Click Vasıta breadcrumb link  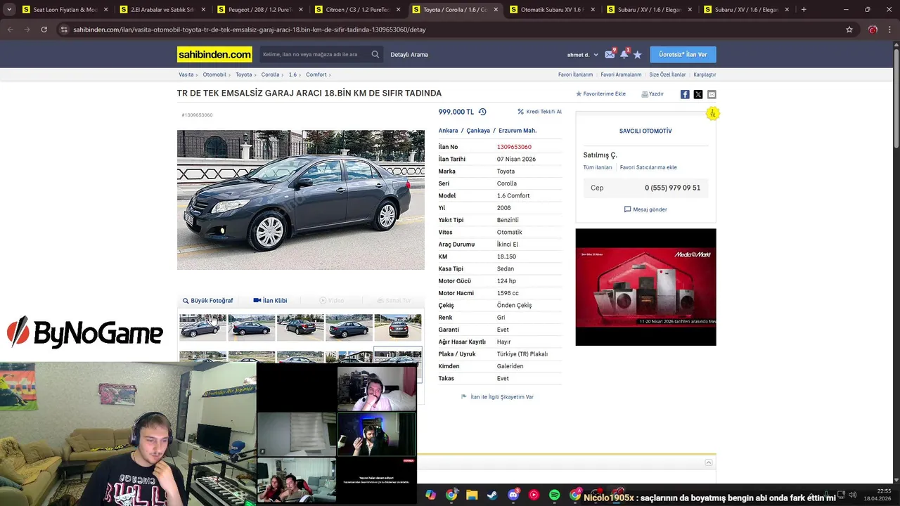[186, 74]
